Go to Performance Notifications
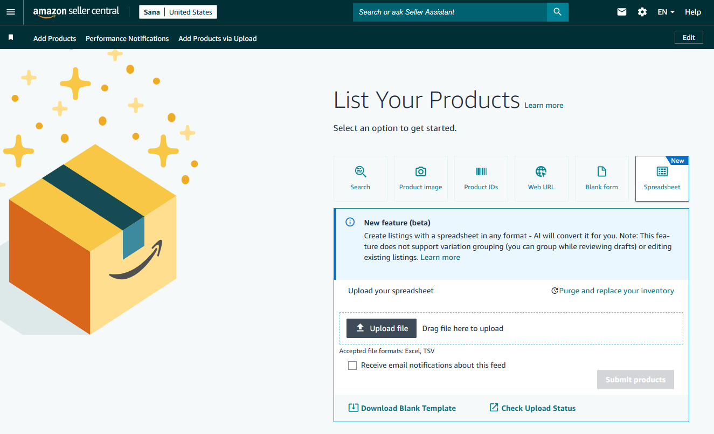The image size is (714, 434). point(127,38)
